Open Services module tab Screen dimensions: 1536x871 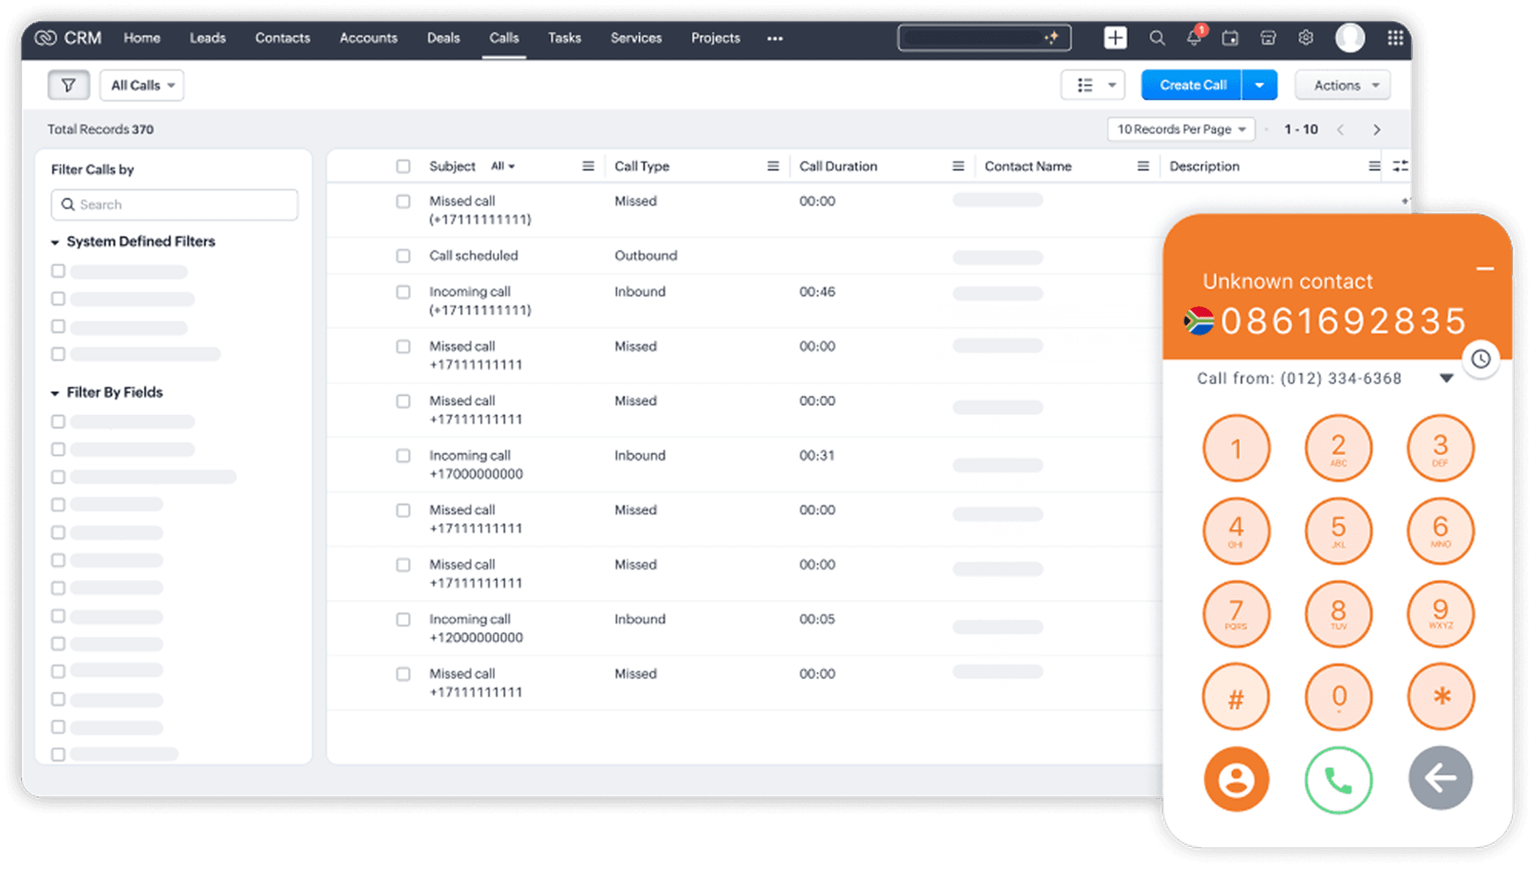click(x=636, y=38)
